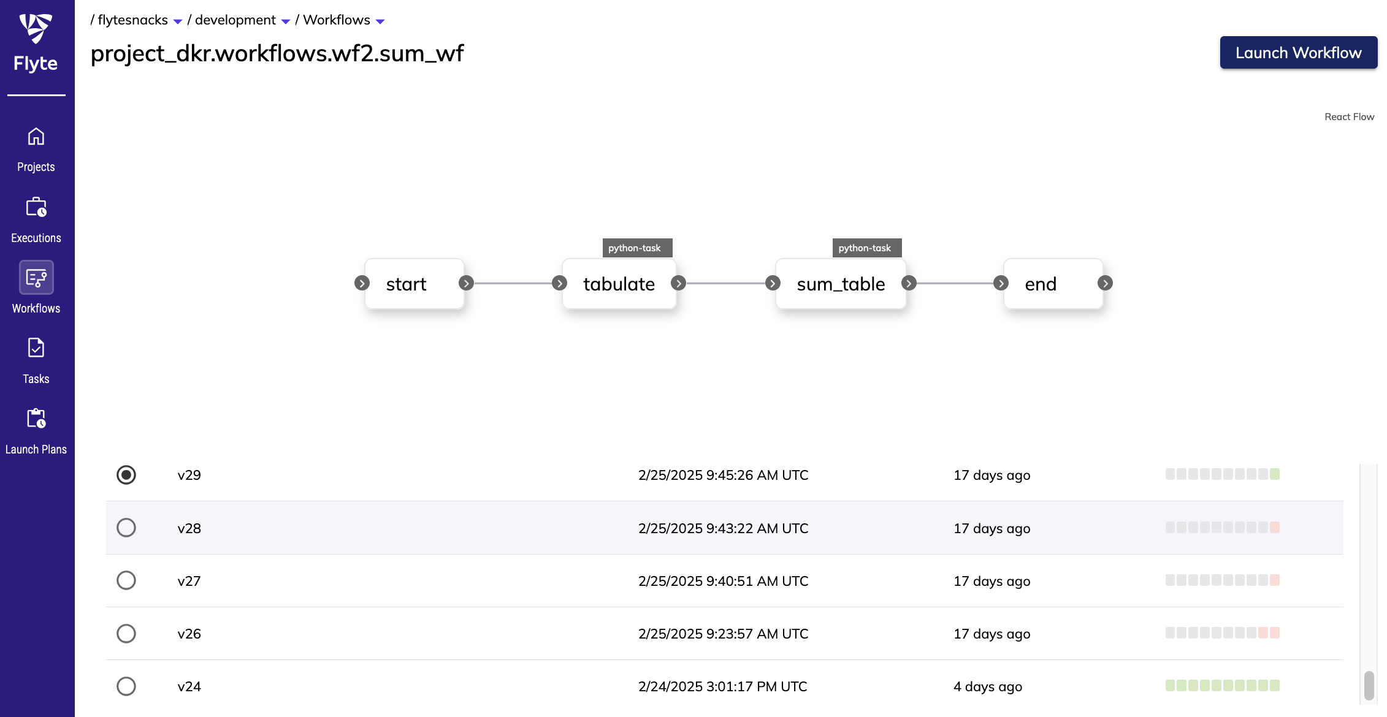
Task: Select the v26 version radio button
Action: pyautogui.click(x=126, y=633)
